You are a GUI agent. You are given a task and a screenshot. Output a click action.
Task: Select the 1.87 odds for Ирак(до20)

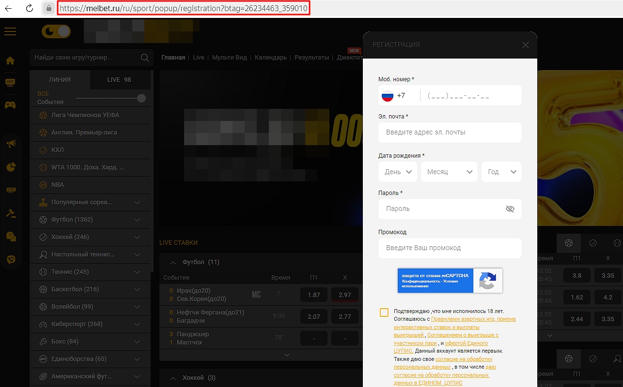(314, 295)
